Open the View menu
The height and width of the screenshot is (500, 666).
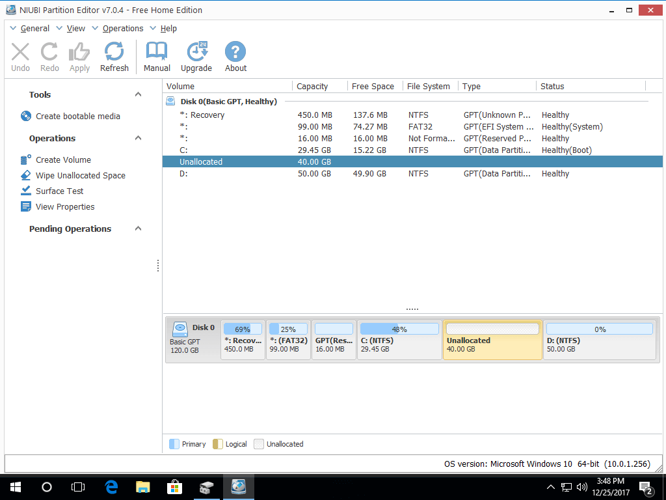76,28
